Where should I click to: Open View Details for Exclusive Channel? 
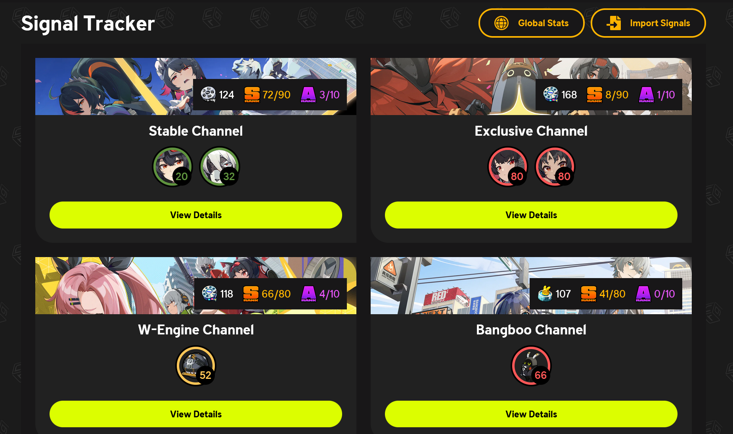point(531,215)
